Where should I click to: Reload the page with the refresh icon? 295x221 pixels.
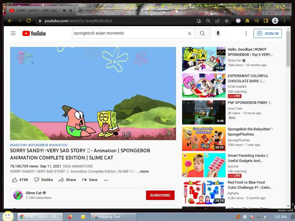tap(29, 21)
